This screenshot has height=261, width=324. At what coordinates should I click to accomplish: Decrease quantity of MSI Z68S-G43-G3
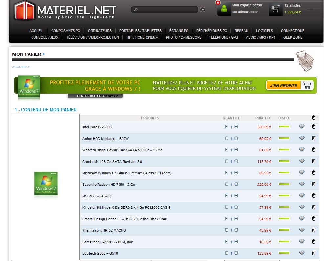(227, 196)
